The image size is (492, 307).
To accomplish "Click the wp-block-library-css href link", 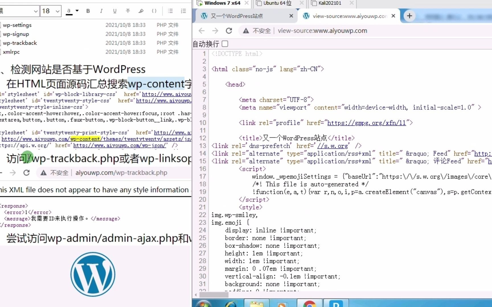I will [x=167, y=94].
